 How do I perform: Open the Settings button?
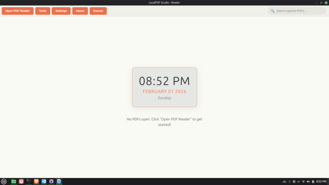click(x=61, y=11)
